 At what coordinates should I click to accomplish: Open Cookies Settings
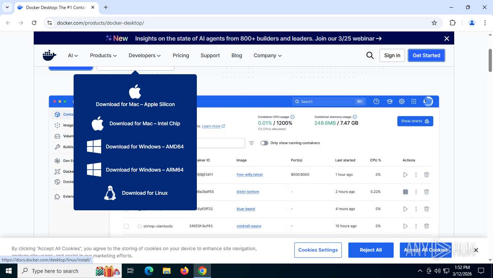[x=318, y=250]
